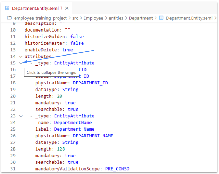
Task: Collapse the attributes range on line 14
Action: click(21, 56)
